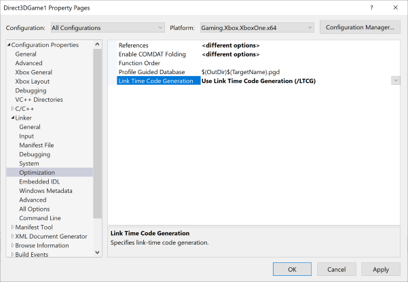This screenshot has width=408, height=282.
Task: Select Input under Linker
Action: coord(26,136)
